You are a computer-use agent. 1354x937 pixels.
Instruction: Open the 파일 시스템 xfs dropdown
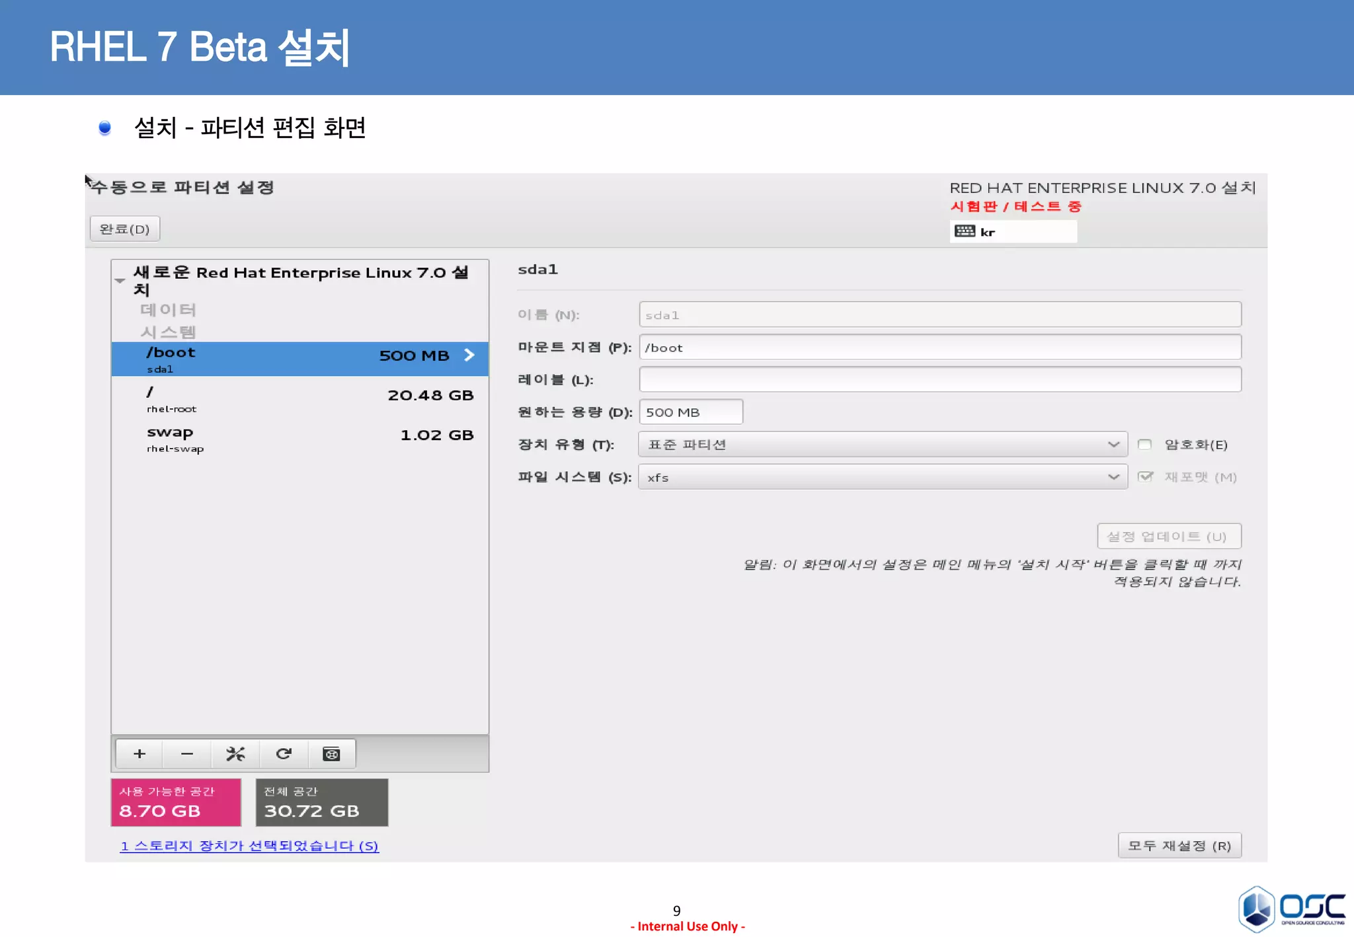click(x=883, y=477)
